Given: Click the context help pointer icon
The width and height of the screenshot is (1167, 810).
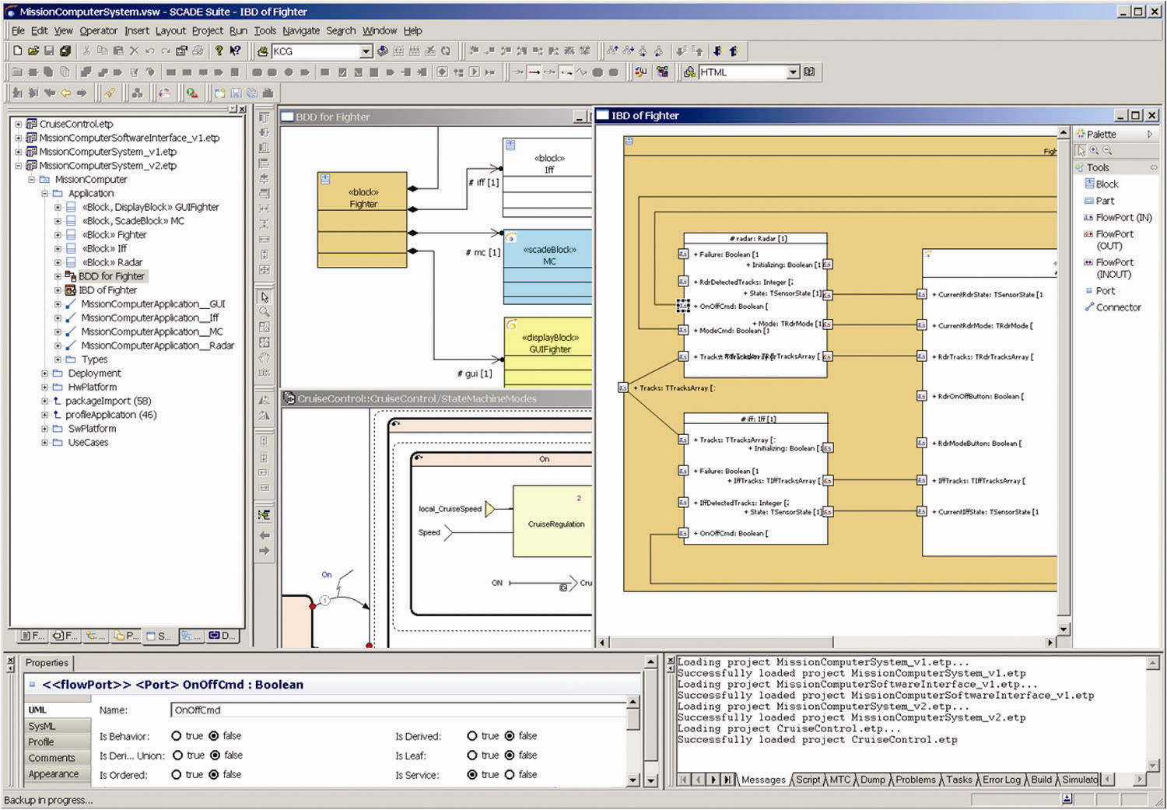Looking at the screenshot, I should point(235,51).
